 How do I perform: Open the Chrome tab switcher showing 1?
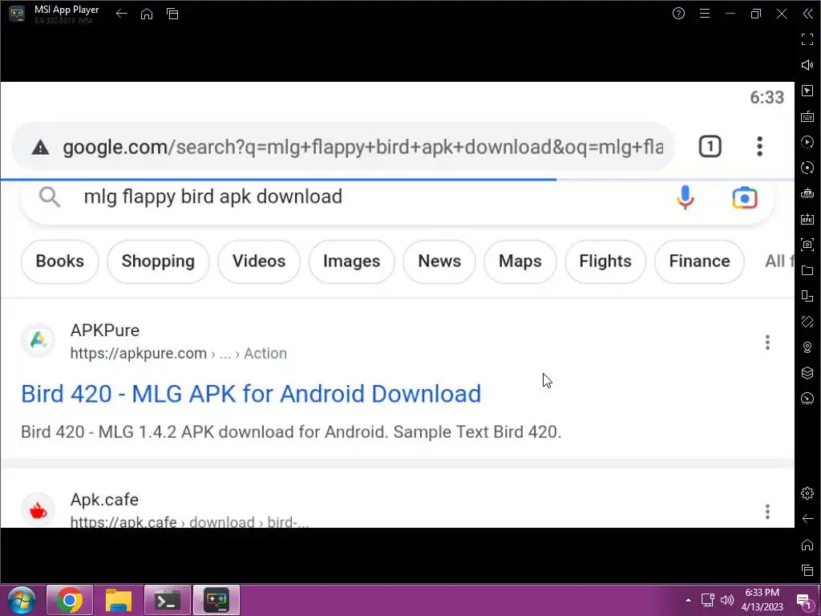[x=710, y=147]
